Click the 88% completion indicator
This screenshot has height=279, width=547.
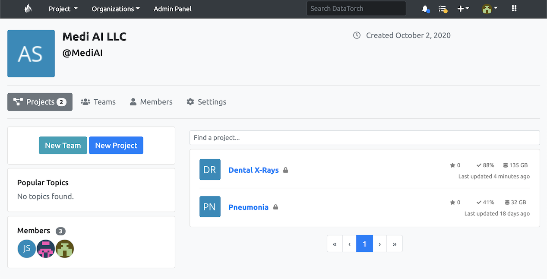pos(485,165)
